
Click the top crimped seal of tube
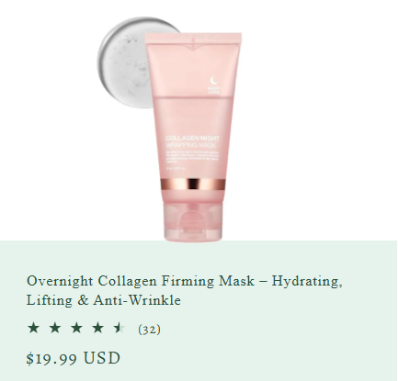pyautogui.click(x=193, y=38)
